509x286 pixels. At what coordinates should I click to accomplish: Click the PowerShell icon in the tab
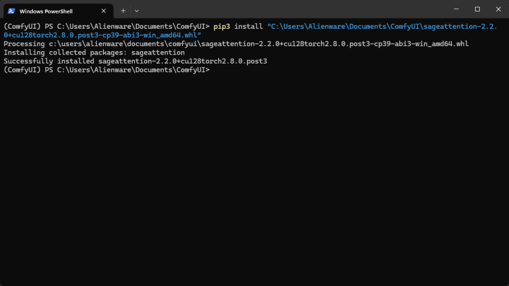(11, 11)
